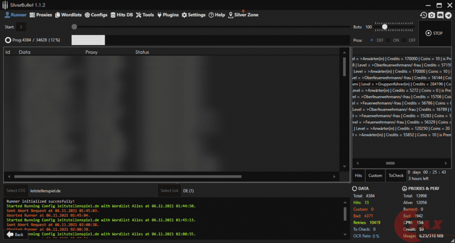Click the hits panel horizontal scrollbar thumb
455x243 pixels.
390,164
